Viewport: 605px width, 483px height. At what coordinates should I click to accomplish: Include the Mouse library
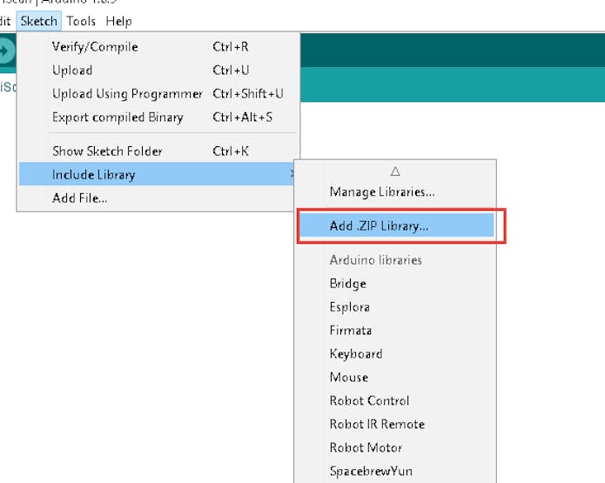pyautogui.click(x=396, y=378)
